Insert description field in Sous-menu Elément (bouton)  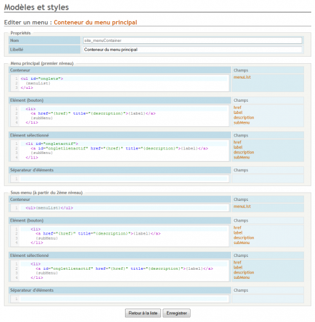pos(243,238)
